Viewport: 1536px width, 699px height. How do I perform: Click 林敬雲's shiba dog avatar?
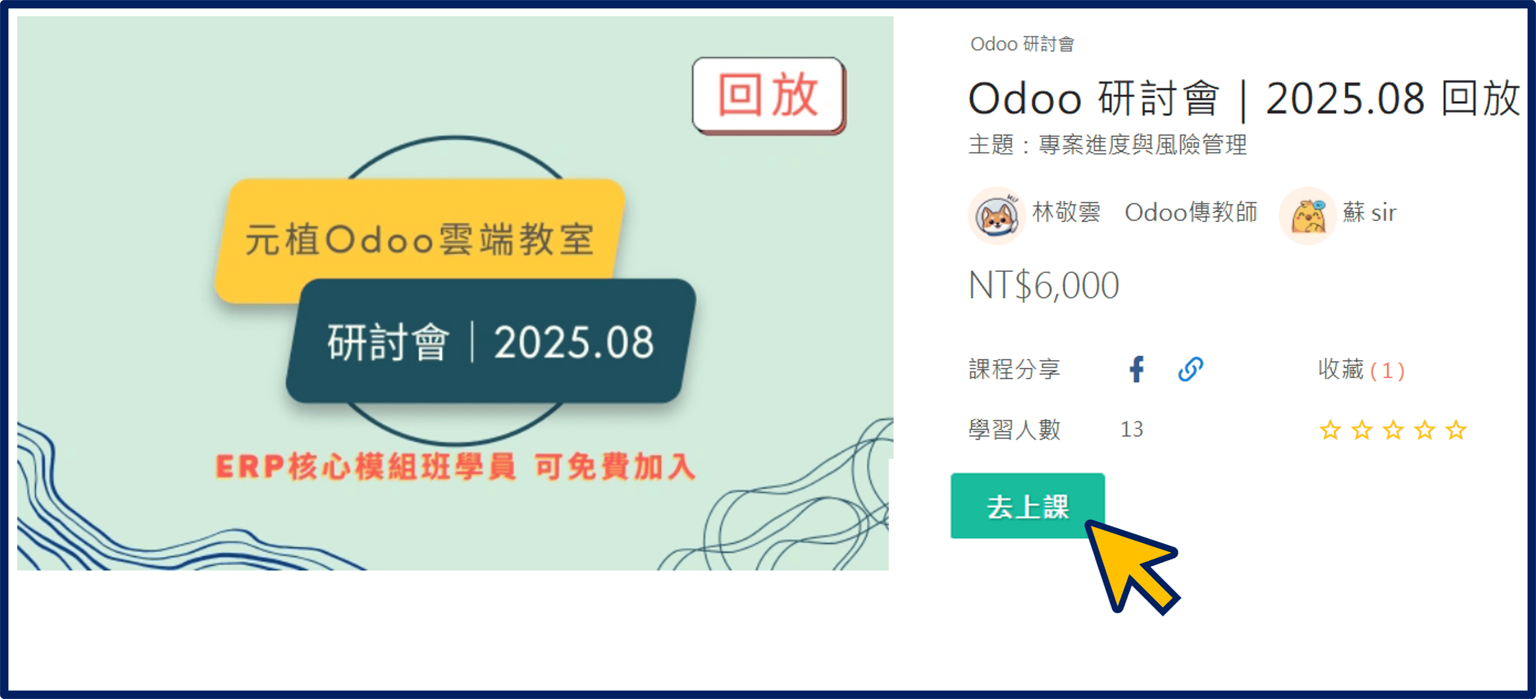[x=996, y=216]
